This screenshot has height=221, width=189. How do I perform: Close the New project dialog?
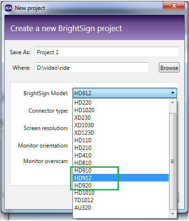click(173, 6)
